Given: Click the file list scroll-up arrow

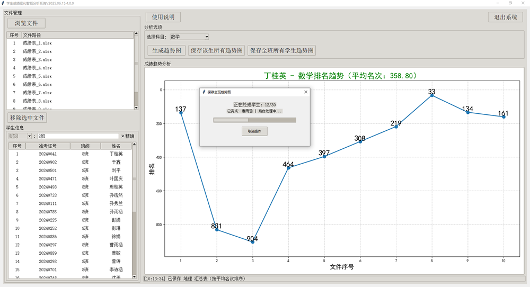Looking at the screenshot, I should [136, 35].
